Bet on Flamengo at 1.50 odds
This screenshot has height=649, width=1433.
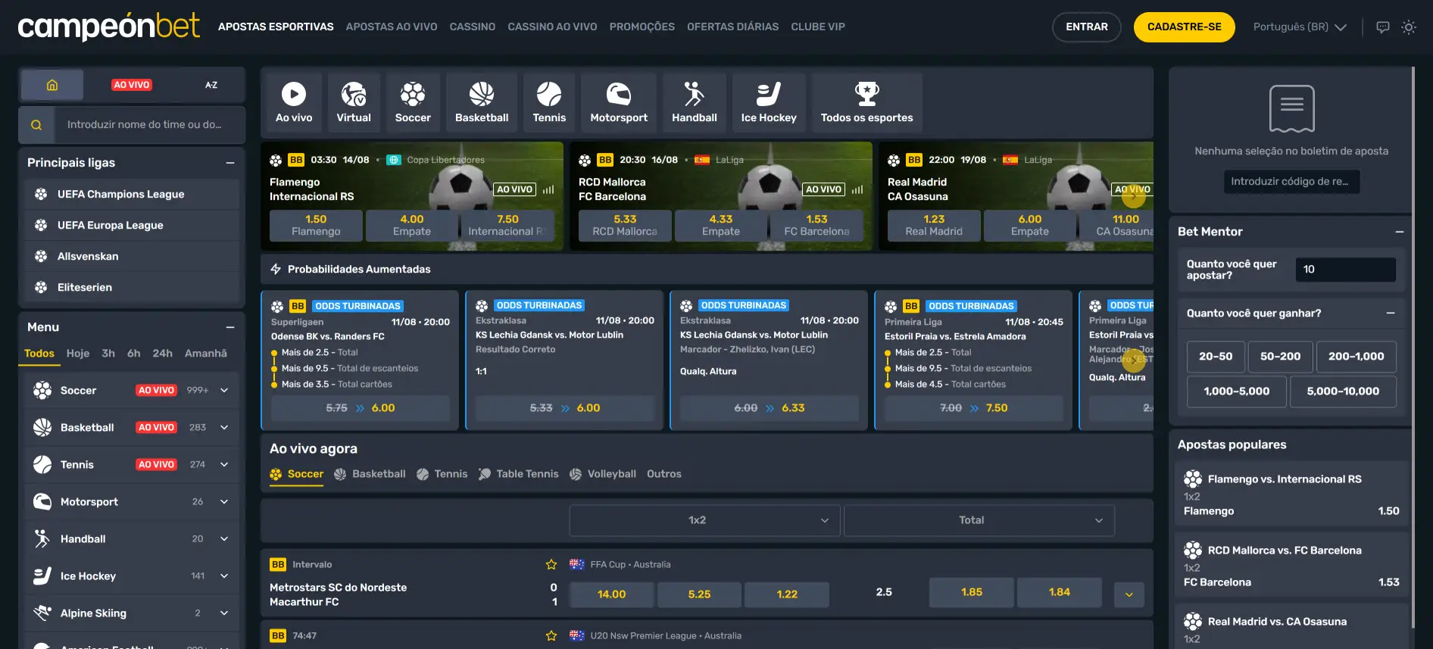[316, 226]
